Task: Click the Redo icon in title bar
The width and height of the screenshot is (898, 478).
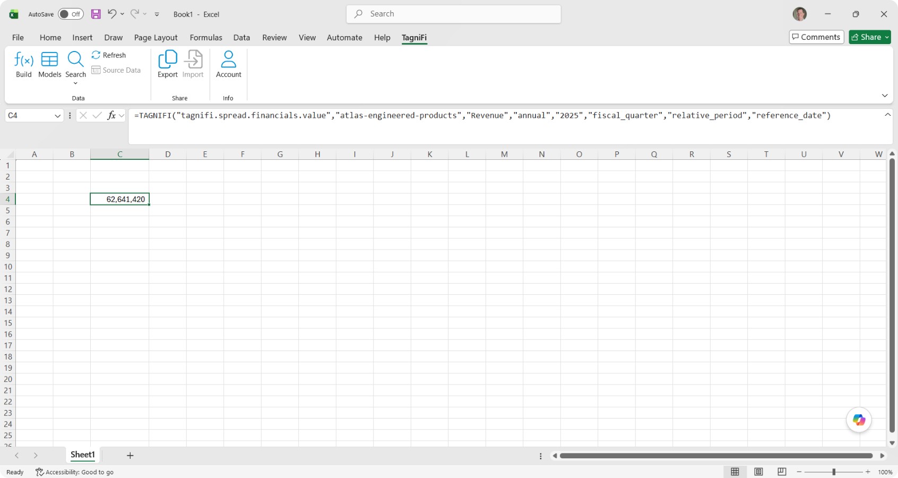Action: tap(135, 14)
